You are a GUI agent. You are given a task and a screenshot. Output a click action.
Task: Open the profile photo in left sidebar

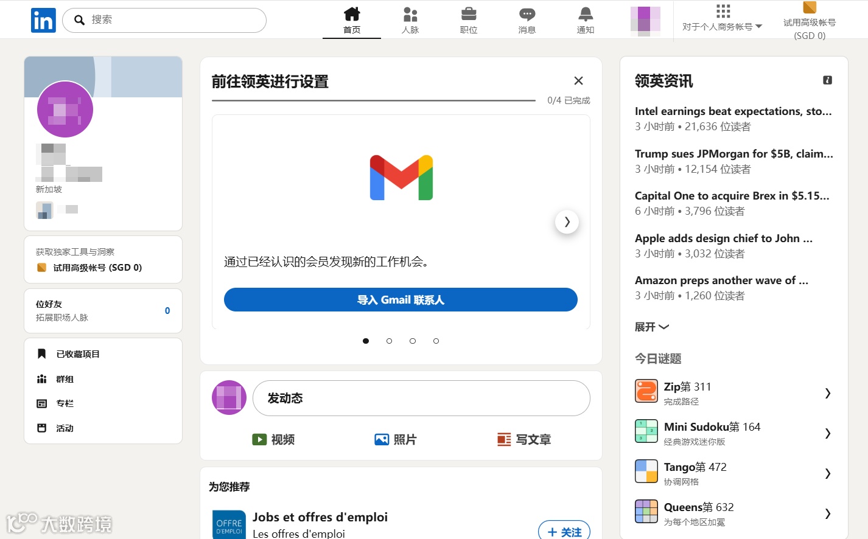(65, 110)
